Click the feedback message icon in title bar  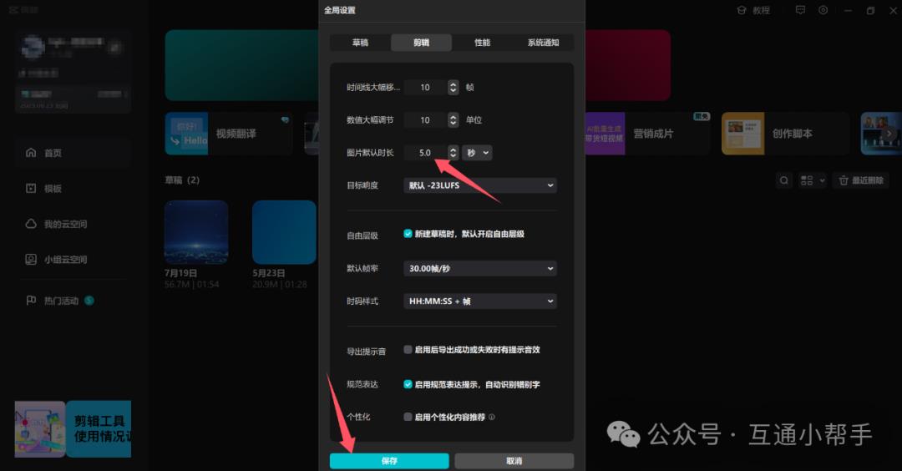[800, 10]
